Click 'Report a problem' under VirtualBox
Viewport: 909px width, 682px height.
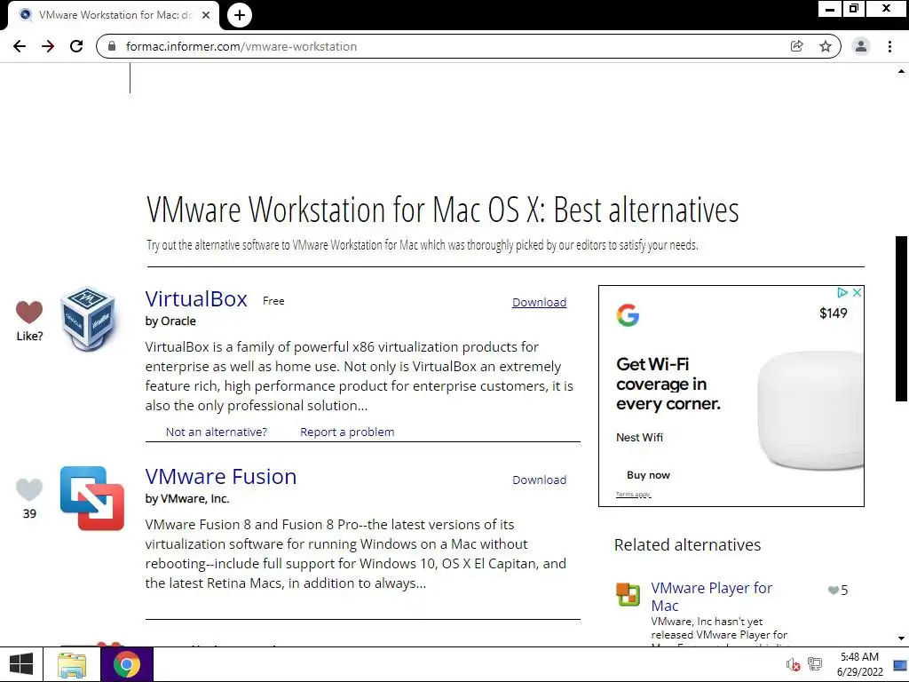coord(347,432)
